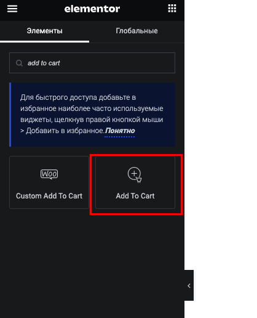Click the elementor logo text
The width and height of the screenshot is (257, 318).
point(92,9)
